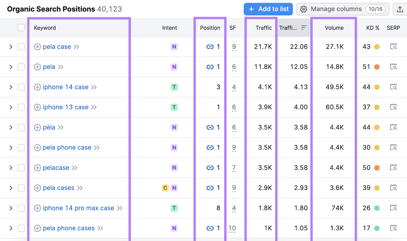Expand the iphone 14 case row
Screen dimensions: 407x241
pos(11,87)
